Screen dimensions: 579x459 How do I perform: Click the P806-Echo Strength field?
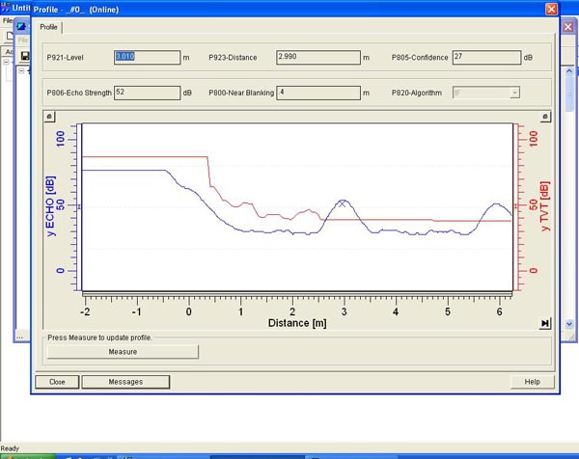(x=147, y=93)
